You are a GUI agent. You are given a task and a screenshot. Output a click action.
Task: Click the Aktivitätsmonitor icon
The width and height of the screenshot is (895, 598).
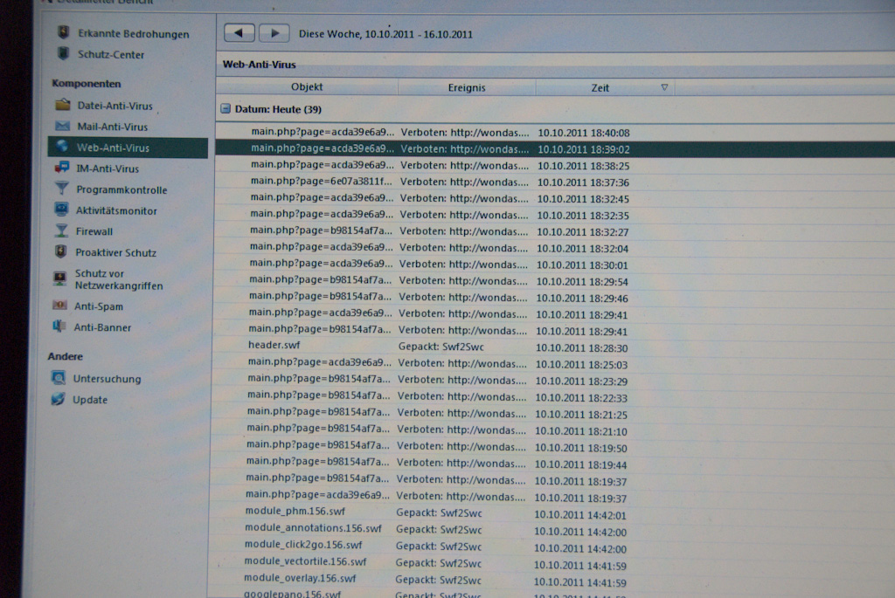pyautogui.click(x=61, y=210)
